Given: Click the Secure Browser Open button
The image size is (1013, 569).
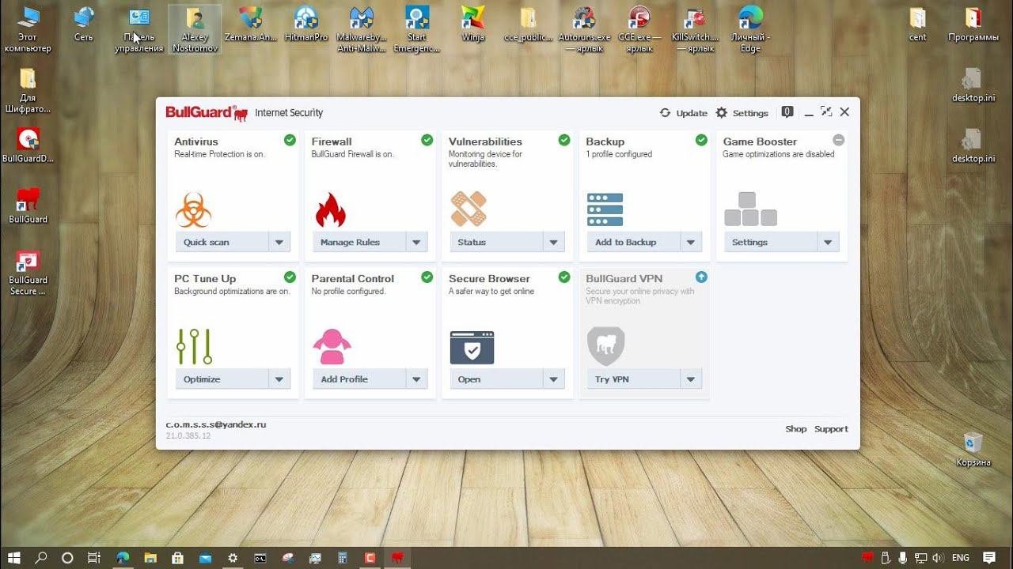Looking at the screenshot, I should click(x=496, y=379).
